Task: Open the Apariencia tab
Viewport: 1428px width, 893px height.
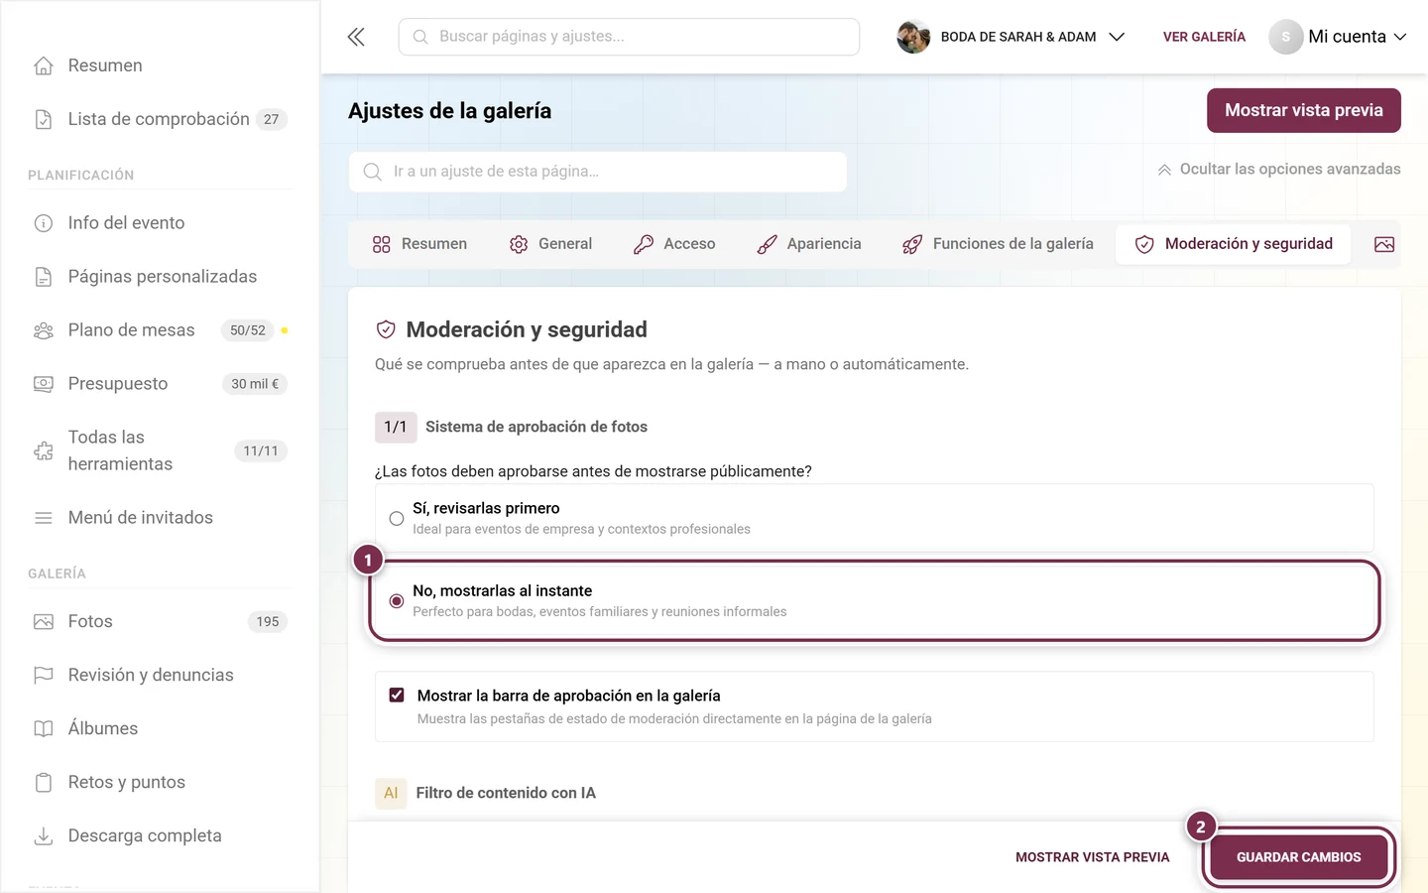Action: 809,244
